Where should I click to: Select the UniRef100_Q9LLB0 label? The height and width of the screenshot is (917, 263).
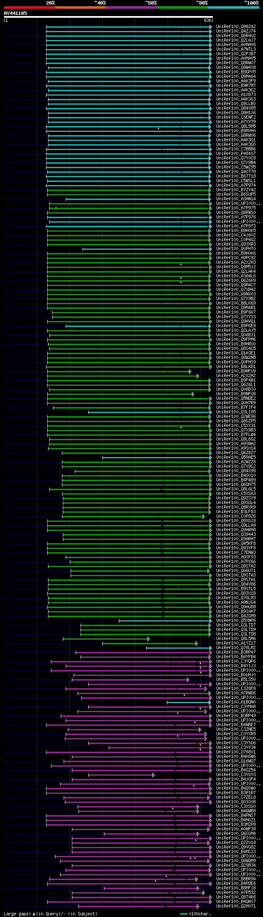click(x=236, y=103)
